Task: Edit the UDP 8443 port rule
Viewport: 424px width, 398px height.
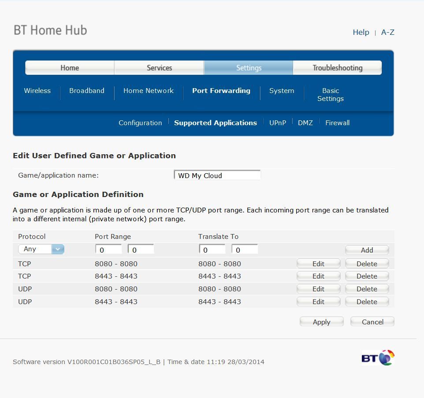Action: (318, 301)
